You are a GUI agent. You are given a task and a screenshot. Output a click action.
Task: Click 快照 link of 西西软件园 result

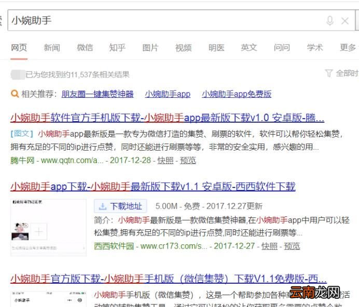[x=269, y=246]
